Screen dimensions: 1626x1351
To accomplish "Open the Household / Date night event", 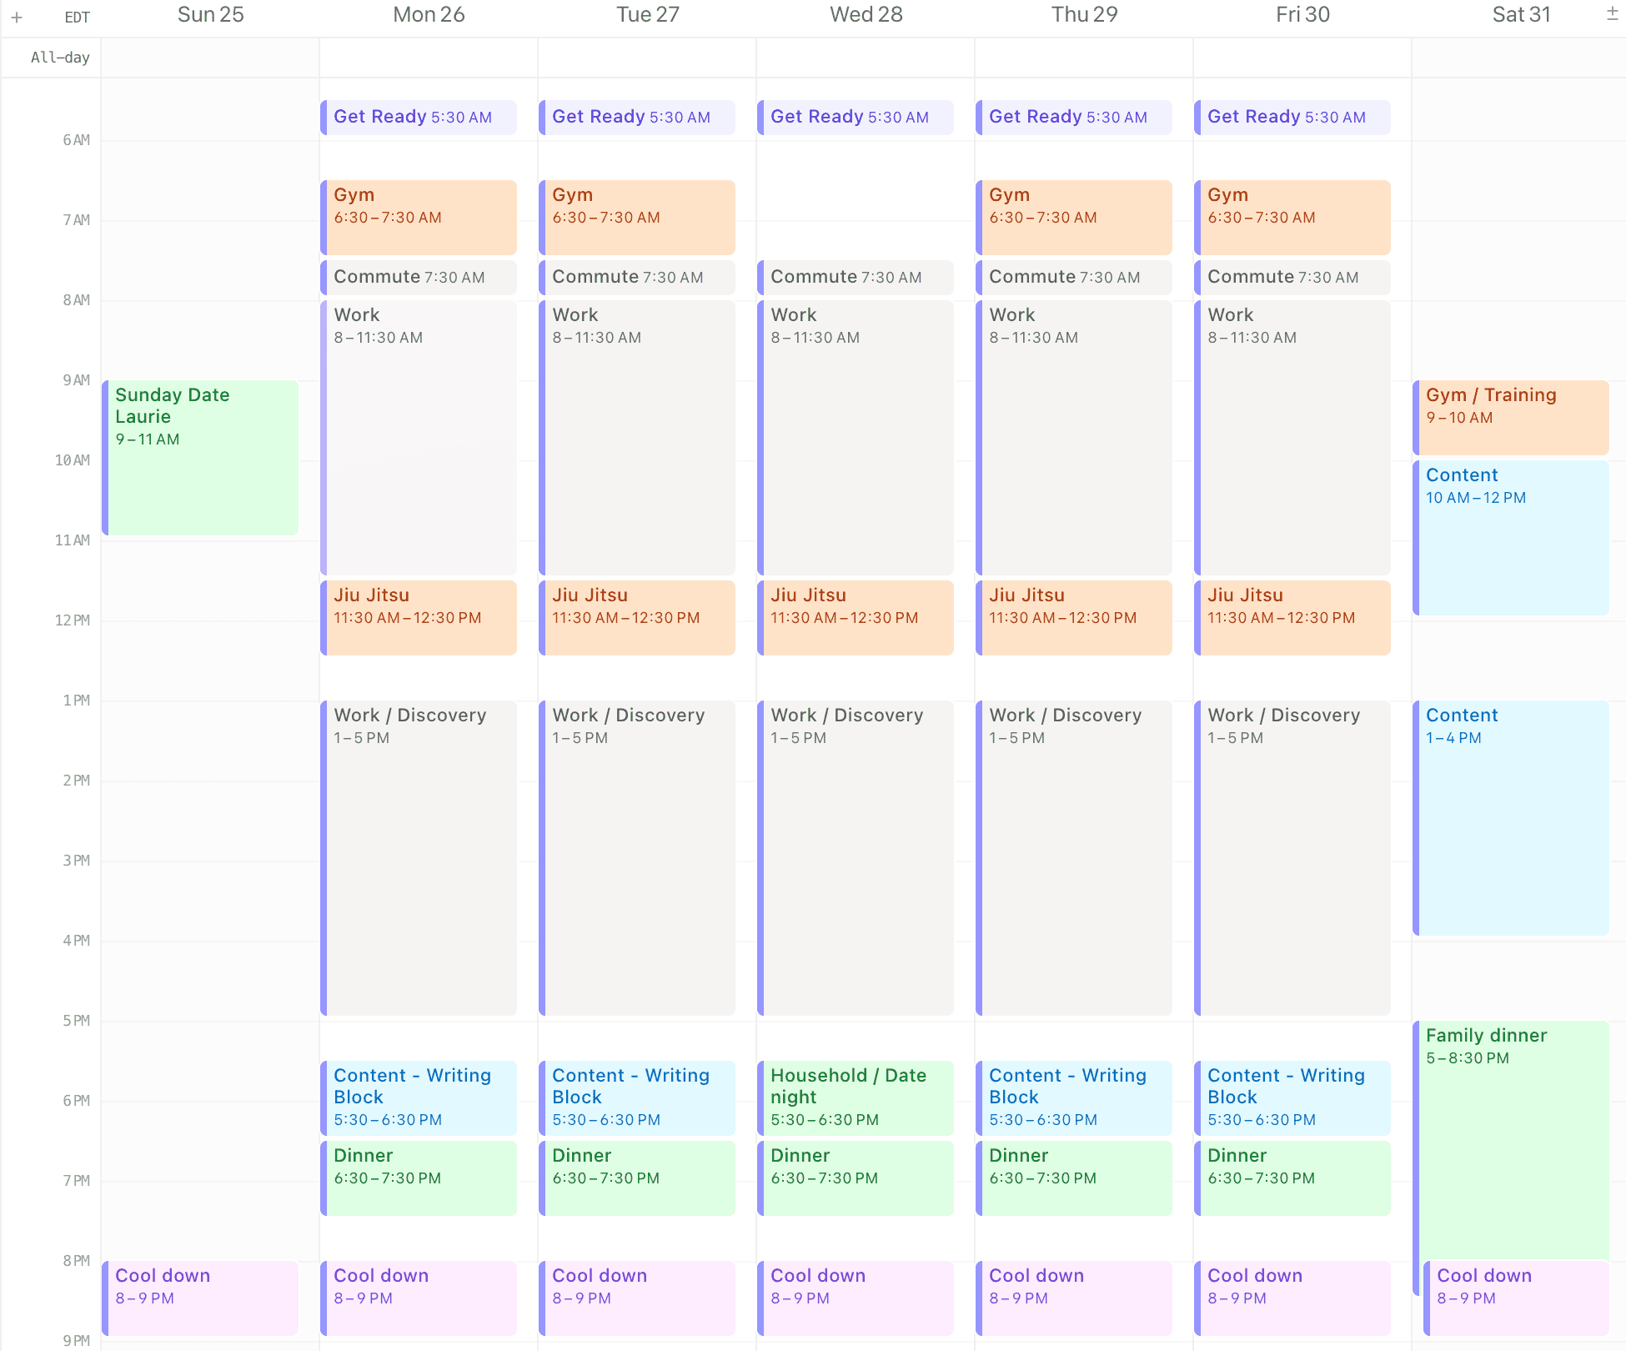I will point(856,1097).
